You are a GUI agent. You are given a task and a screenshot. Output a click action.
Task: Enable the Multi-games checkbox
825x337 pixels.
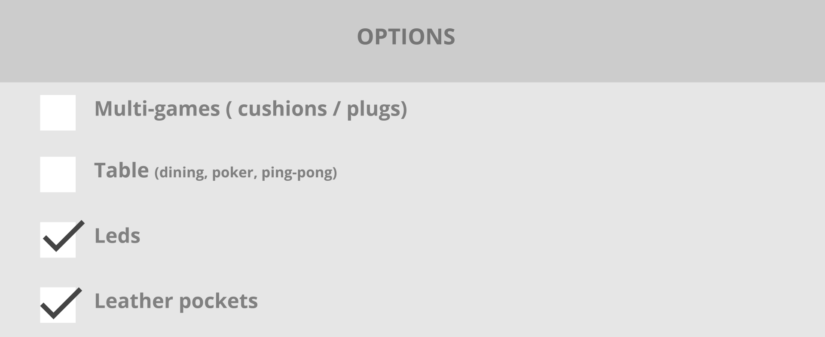tap(58, 113)
